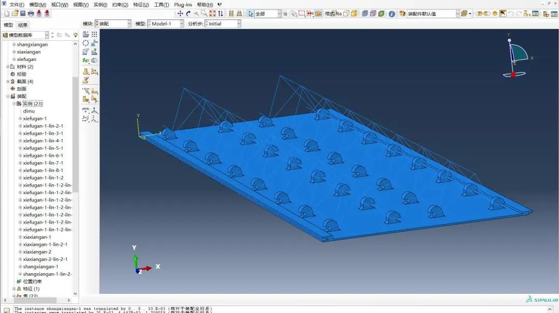Click the Radial Pattern tool icon
Screen dimensions: 559x313
click(86, 43)
